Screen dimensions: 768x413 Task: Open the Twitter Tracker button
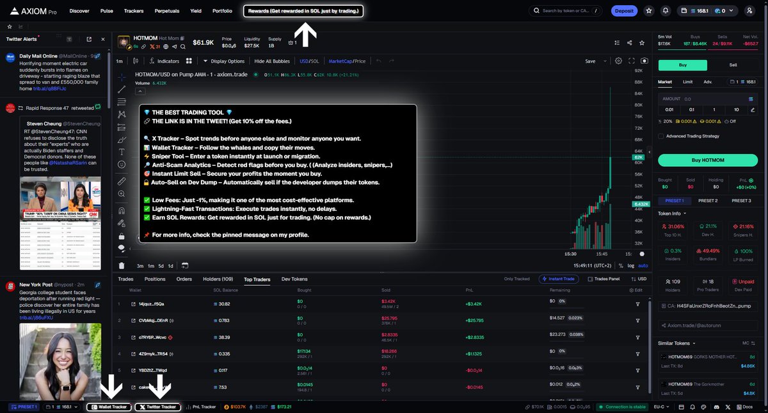point(157,407)
